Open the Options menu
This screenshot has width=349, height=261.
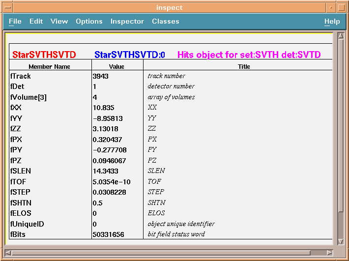click(x=89, y=22)
